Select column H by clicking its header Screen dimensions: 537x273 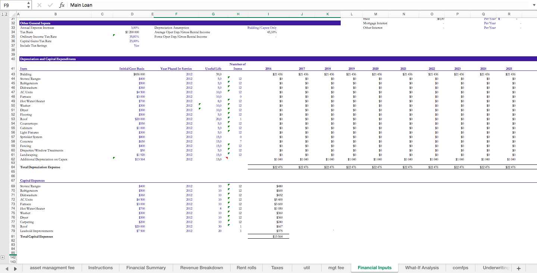coord(238,13)
